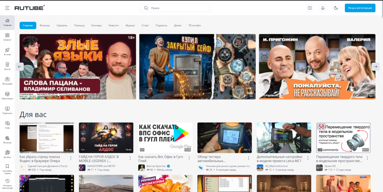Open Футбол in sidebar
Image resolution: width=383 pixels, height=192 pixels.
click(7, 155)
